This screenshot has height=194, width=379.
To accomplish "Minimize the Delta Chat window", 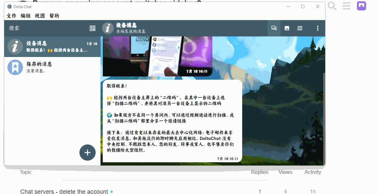I will 288,7.
